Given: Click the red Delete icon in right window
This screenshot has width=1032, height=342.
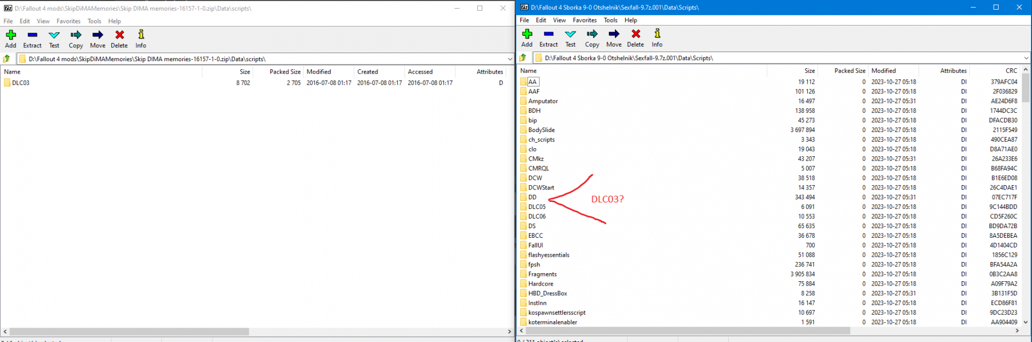Looking at the screenshot, I should [635, 34].
